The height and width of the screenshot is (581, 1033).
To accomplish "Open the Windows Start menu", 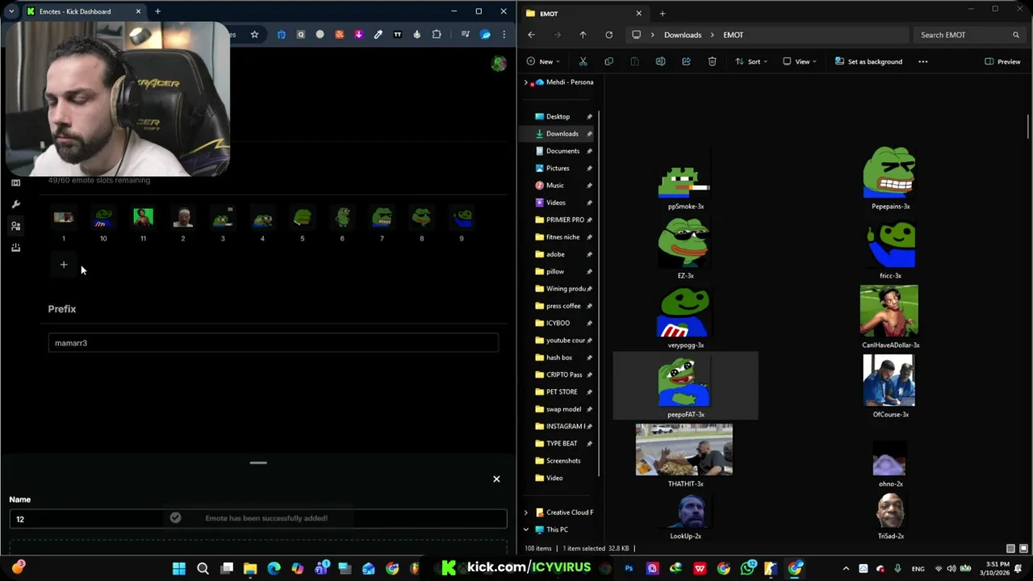I will 179,568.
